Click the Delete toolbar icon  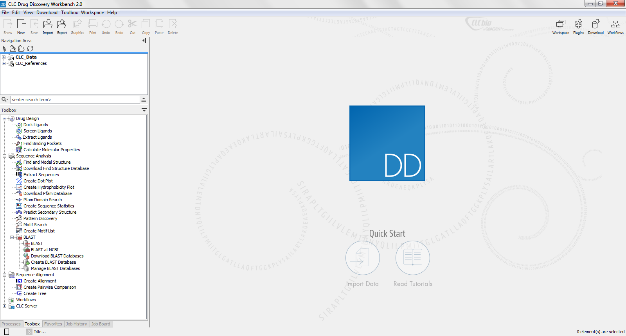173,24
